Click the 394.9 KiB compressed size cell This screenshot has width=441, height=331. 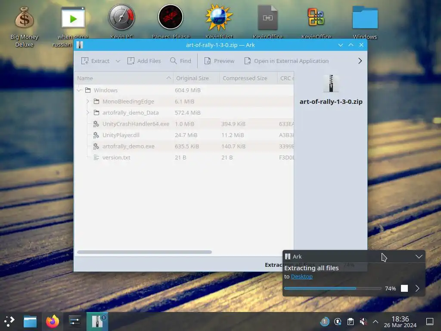233,124
